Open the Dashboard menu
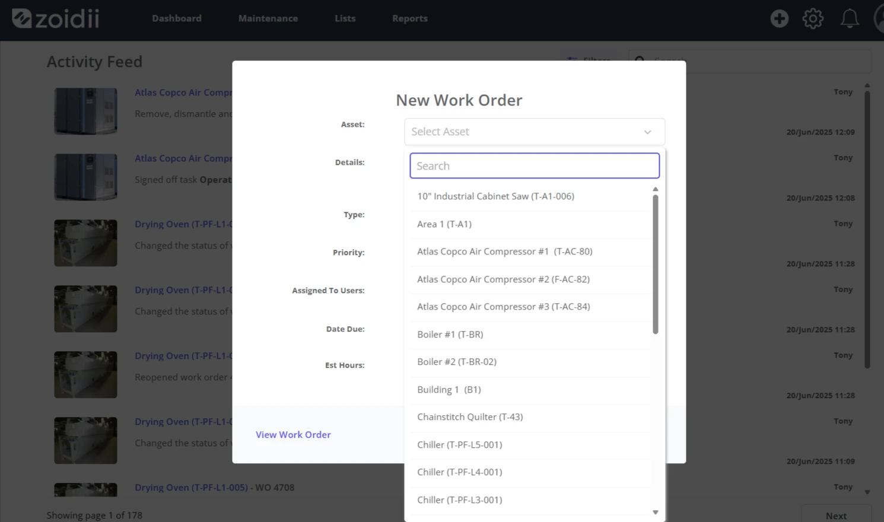 point(177,18)
